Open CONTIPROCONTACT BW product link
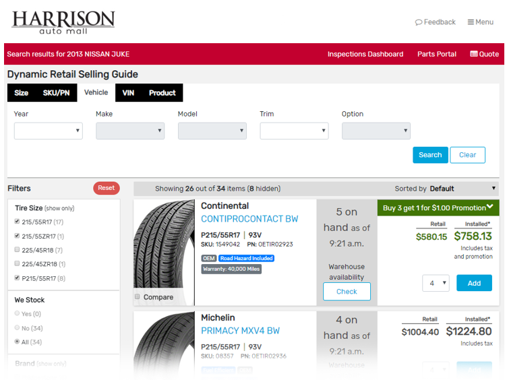Image resolution: width=507 pixels, height=380 pixels. point(249,219)
